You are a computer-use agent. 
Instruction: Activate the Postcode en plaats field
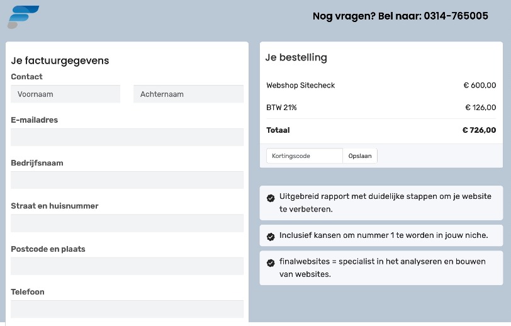pyautogui.click(x=127, y=266)
